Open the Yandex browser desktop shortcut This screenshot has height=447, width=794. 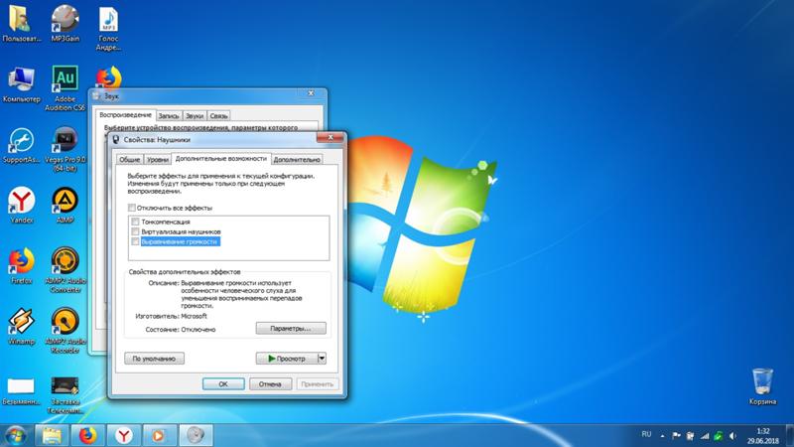point(21,206)
